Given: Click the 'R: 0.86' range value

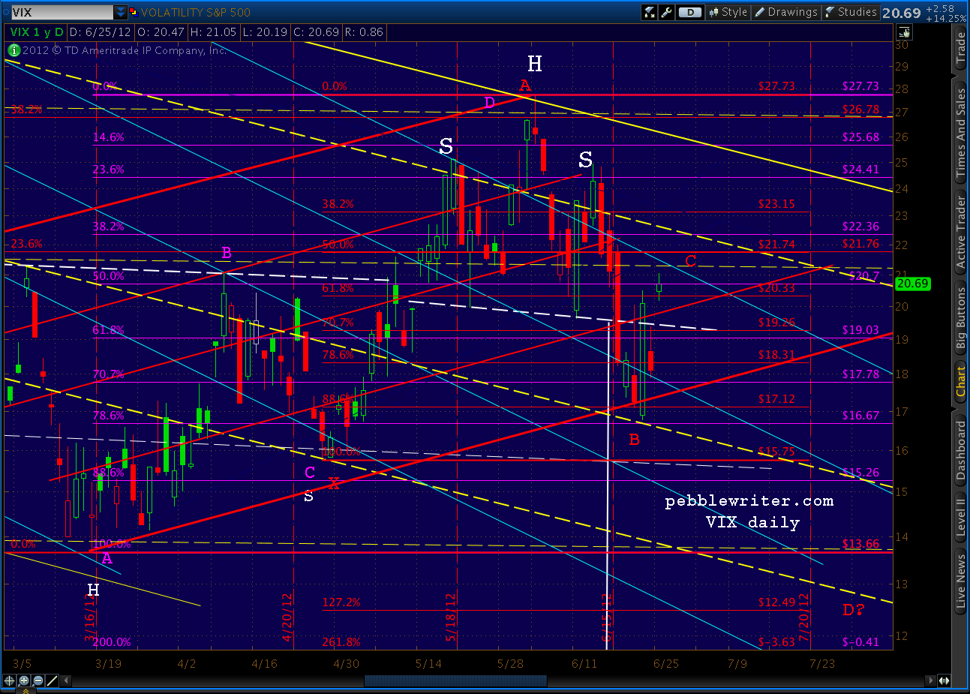Looking at the screenshot, I should tap(364, 32).
